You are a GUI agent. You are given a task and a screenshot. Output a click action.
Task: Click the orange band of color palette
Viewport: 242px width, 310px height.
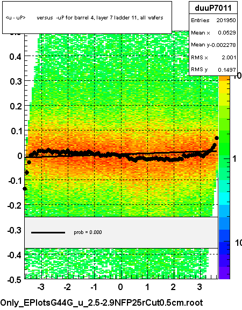(224, 79)
